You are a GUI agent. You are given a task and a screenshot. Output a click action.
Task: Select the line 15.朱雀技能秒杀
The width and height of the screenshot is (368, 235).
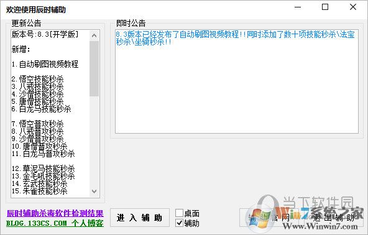click(x=39, y=191)
